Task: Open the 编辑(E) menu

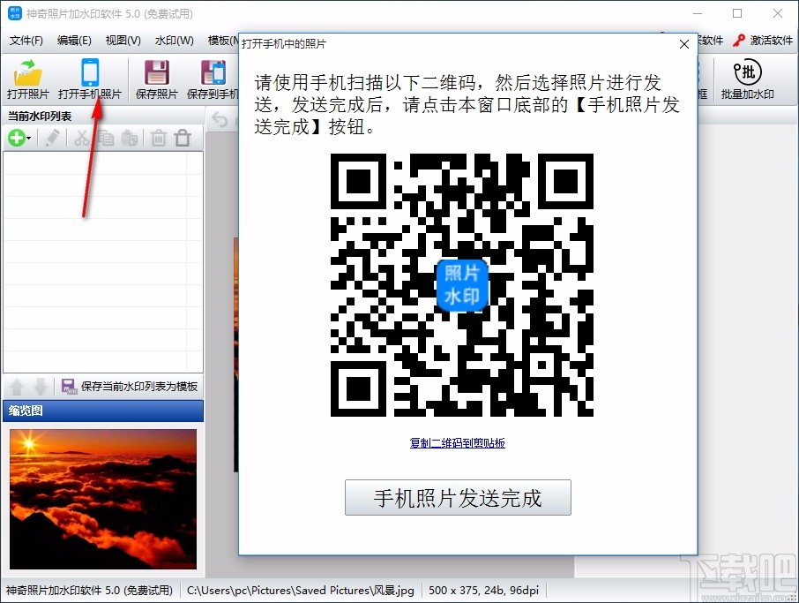Action: click(x=74, y=41)
